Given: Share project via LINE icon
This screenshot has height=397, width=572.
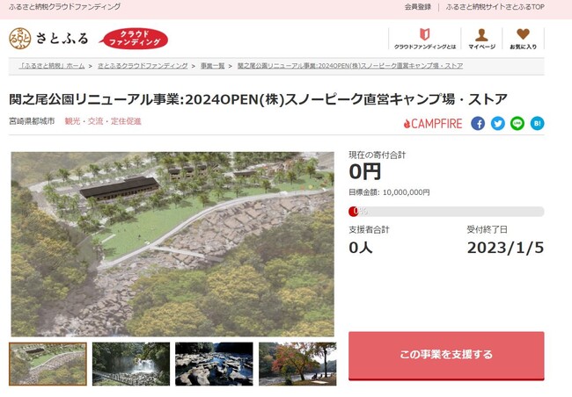Looking at the screenshot, I should [x=517, y=124].
